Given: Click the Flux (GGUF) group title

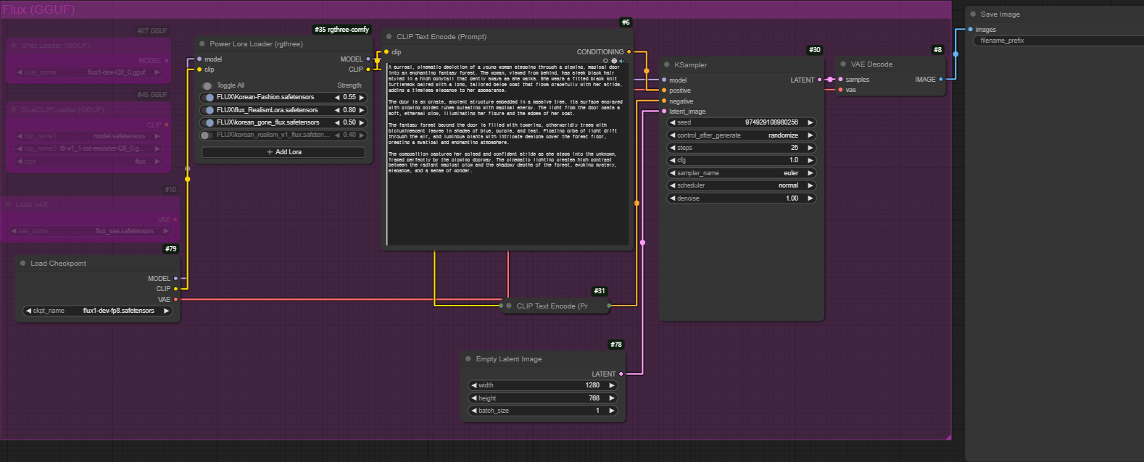Looking at the screenshot, I should [x=38, y=9].
